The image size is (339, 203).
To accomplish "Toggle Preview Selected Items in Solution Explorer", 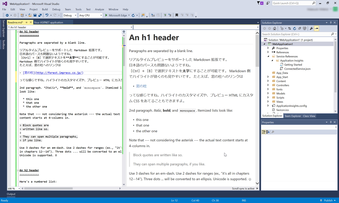I will tap(316, 28).
